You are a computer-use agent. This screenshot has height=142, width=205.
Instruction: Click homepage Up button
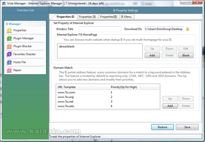pyautogui.click(x=152, y=49)
